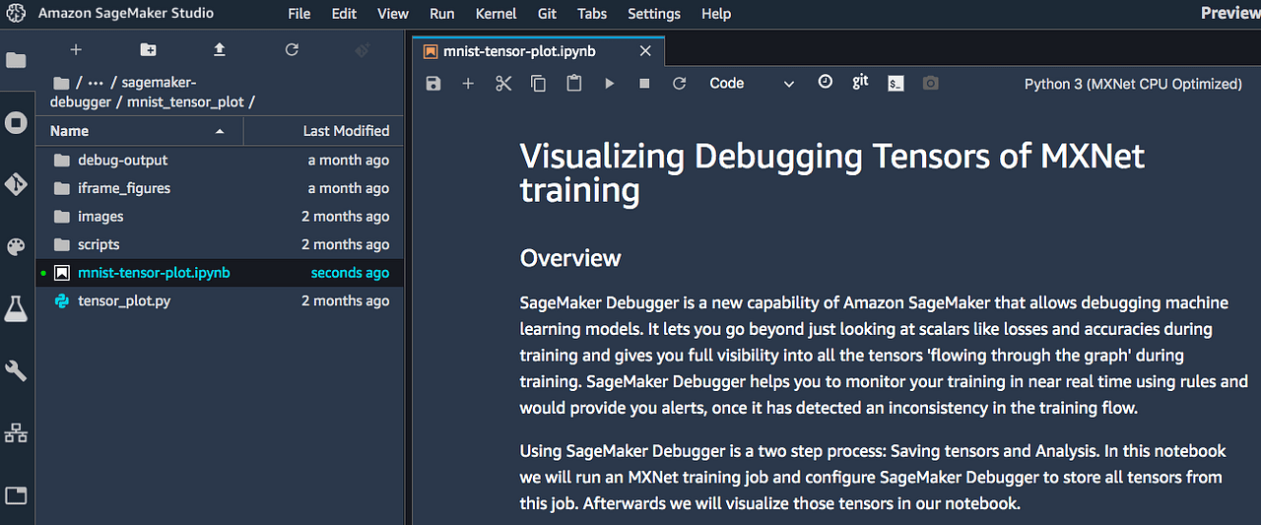1261x525 pixels.
Task: Click the Git clone icon in file browser
Action: 363,50
